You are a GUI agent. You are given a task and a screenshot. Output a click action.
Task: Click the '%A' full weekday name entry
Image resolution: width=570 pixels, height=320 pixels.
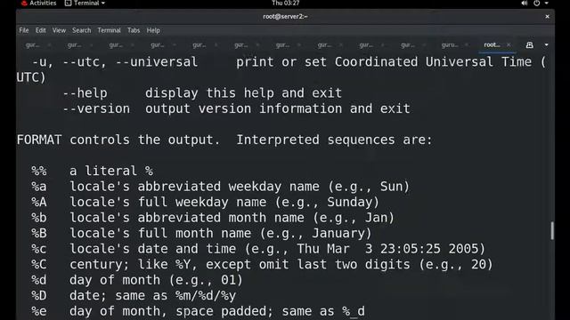pyautogui.click(x=206, y=202)
